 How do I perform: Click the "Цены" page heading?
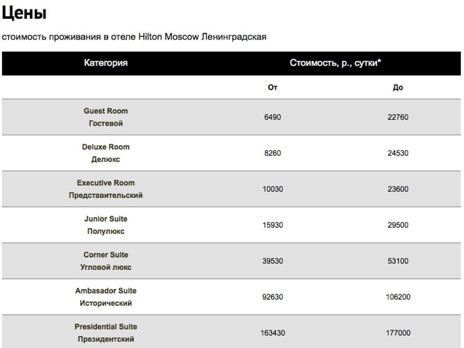click(24, 14)
